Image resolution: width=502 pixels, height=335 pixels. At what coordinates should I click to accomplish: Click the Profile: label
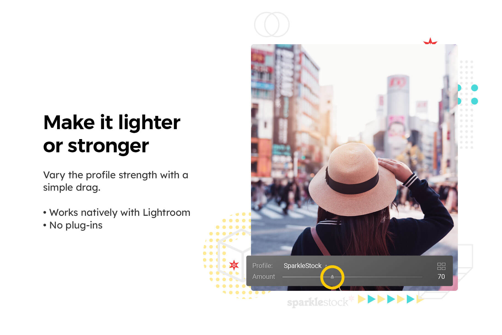(x=262, y=266)
